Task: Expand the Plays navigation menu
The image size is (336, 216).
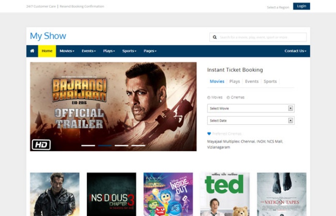Action: coord(109,51)
